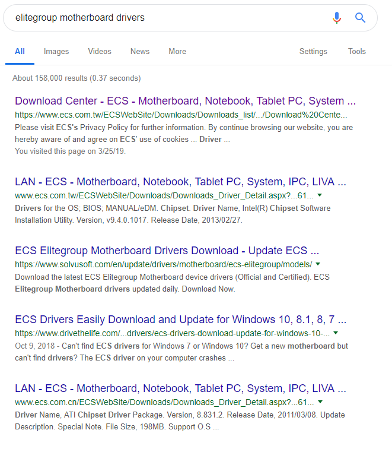Open ECS Elitegroup Motherboard Drivers Download result
Screen dimensions: 392x449
tap(167, 251)
